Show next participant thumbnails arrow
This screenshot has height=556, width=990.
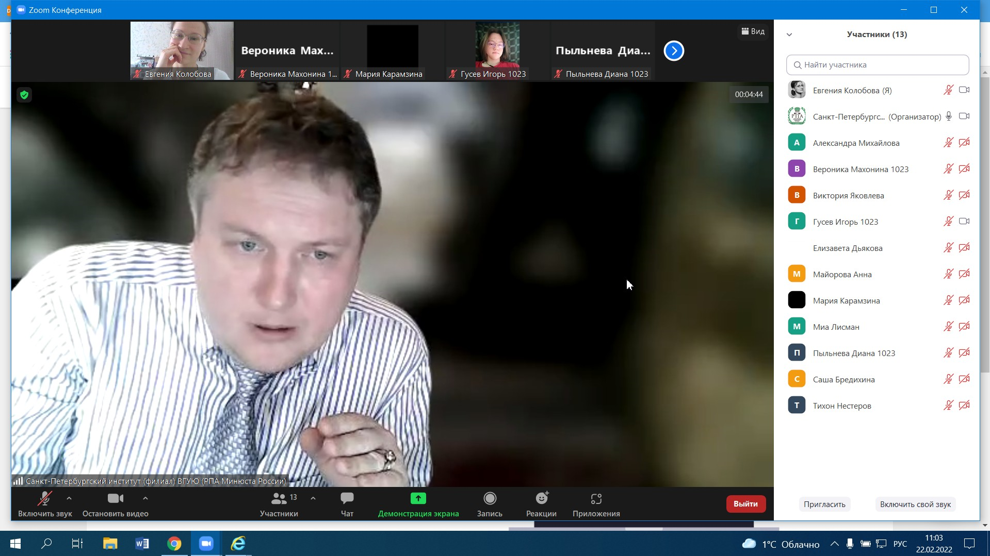tap(674, 51)
